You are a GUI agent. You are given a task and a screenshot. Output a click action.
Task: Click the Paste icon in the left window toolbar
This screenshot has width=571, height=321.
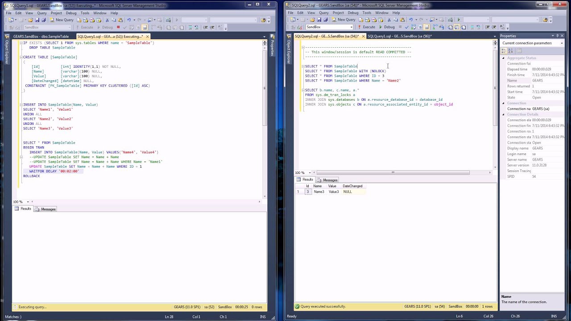(120, 20)
